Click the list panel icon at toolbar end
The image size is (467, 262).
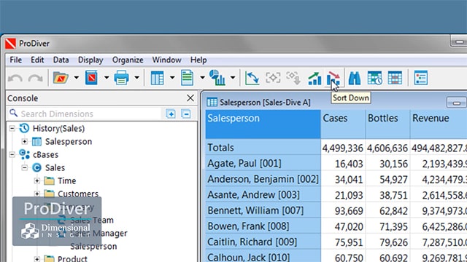[421, 78]
